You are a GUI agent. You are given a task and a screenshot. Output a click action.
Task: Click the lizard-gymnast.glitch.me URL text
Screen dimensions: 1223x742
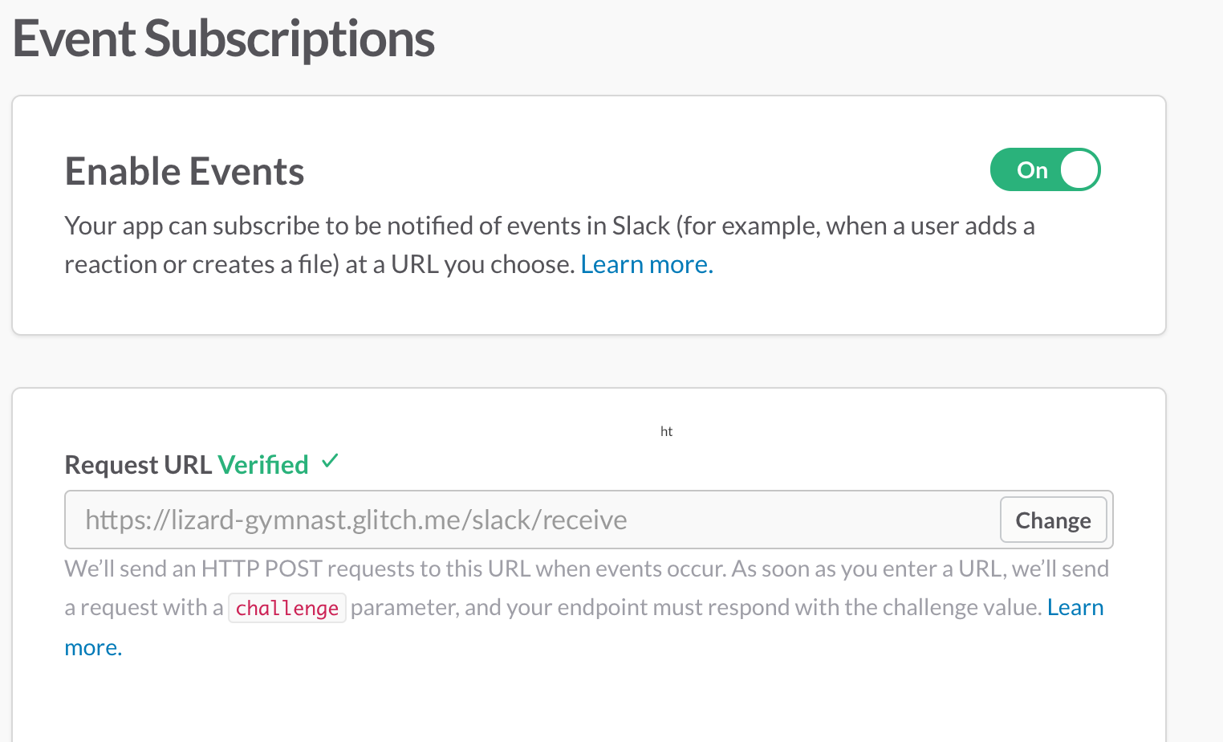pos(356,520)
